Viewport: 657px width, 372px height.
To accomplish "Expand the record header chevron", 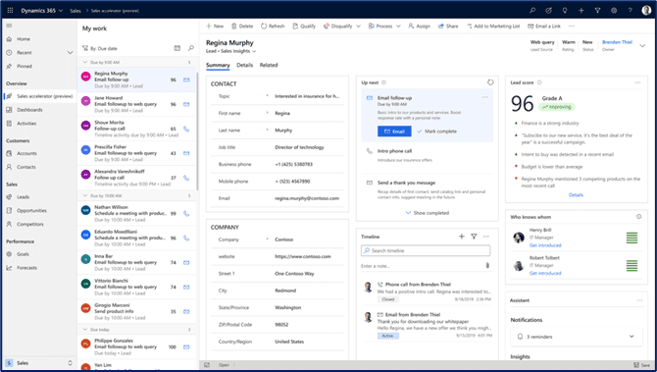I will 642,46.
